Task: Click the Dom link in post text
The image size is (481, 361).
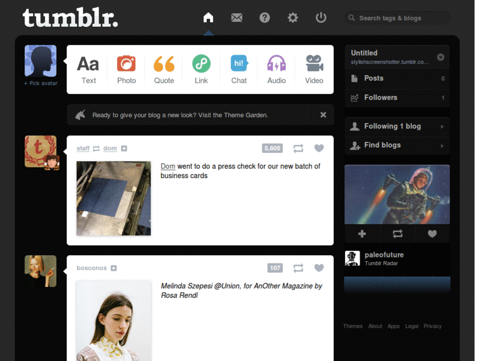Action: [x=168, y=167]
